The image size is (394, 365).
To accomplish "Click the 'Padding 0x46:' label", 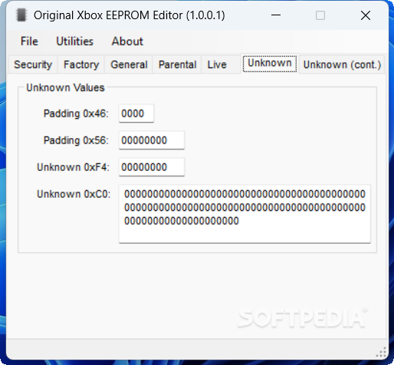I will tap(76, 113).
